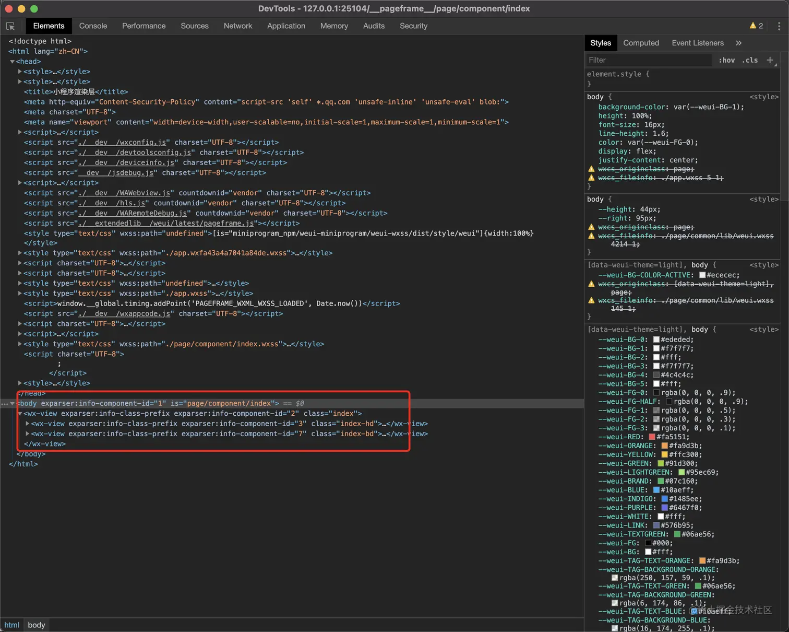The height and width of the screenshot is (632, 789).
Task: Expand style element with path ./app.wxss
Action: coord(20,294)
